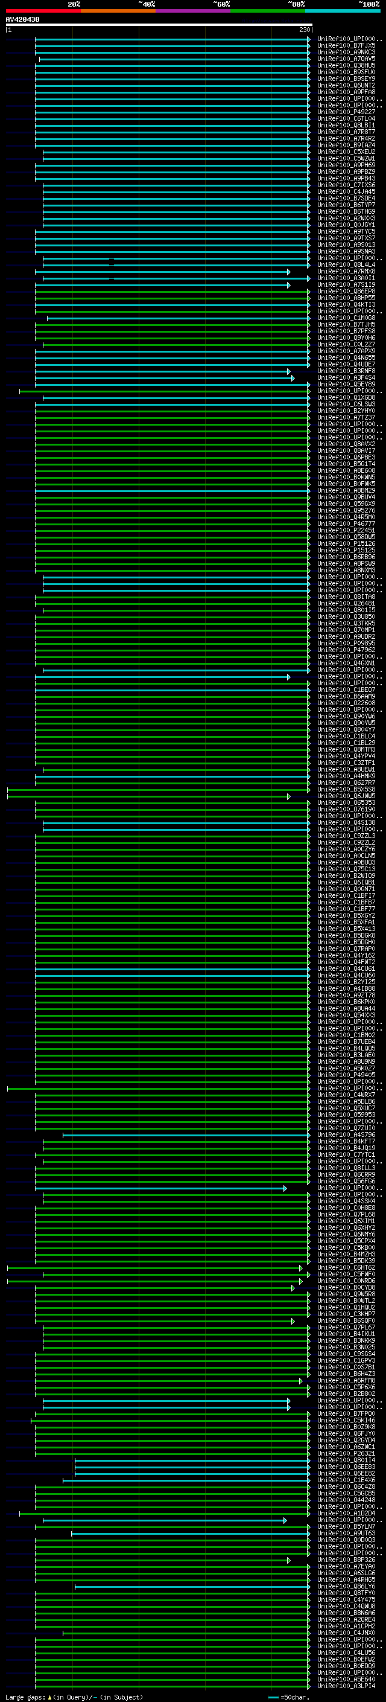Click the red ~20% identity color segment
This screenshot has width=386, height=1702.
(x=43, y=11)
